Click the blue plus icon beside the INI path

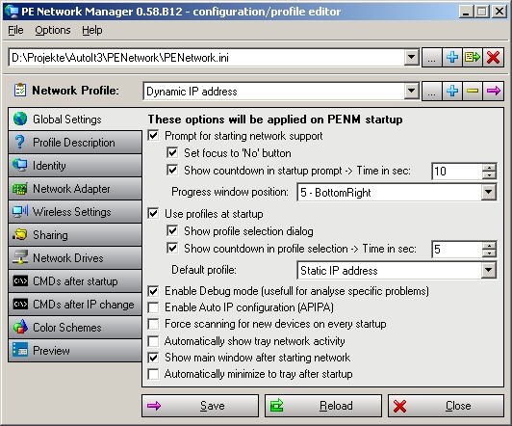[452, 58]
